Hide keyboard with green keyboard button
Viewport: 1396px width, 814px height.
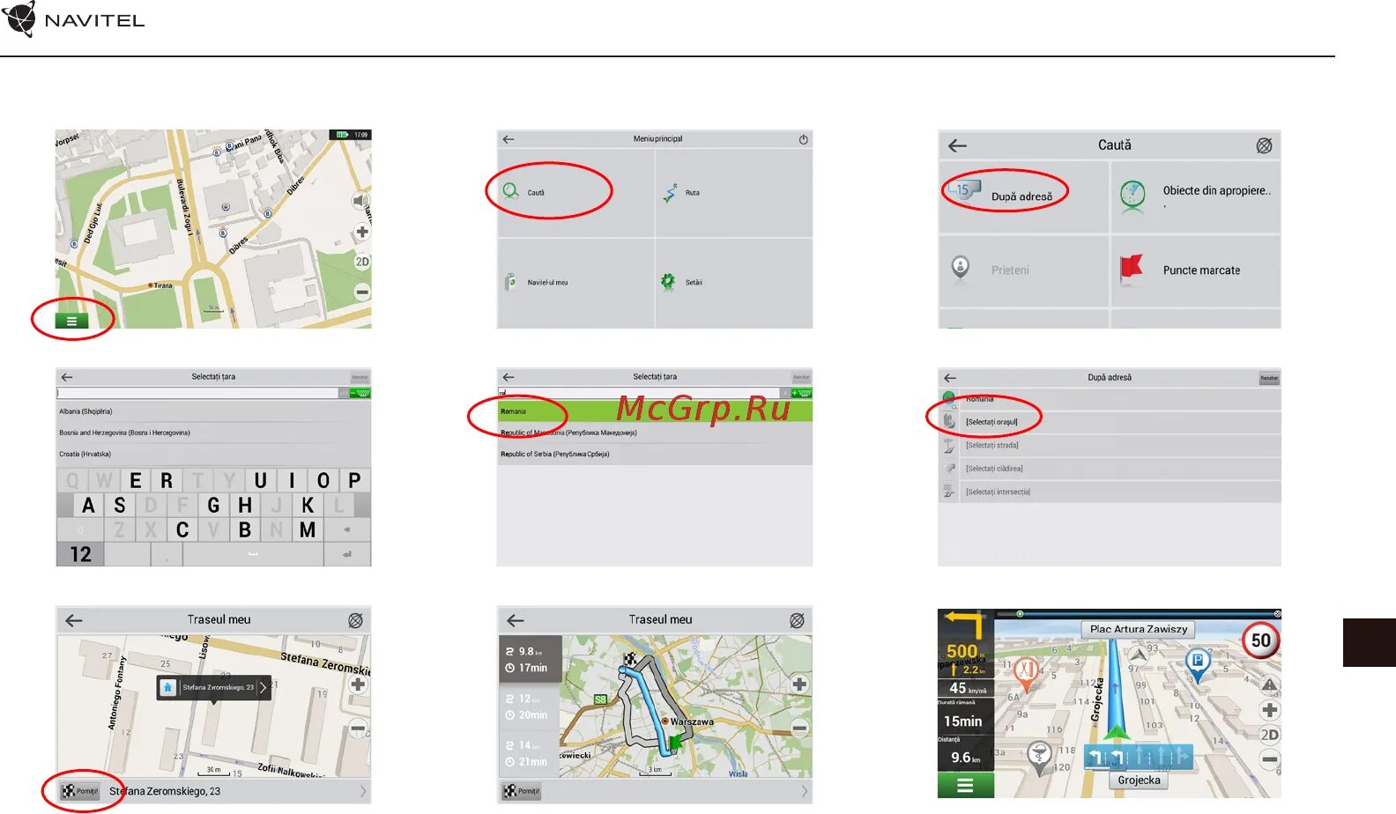click(x=360, y=393)
